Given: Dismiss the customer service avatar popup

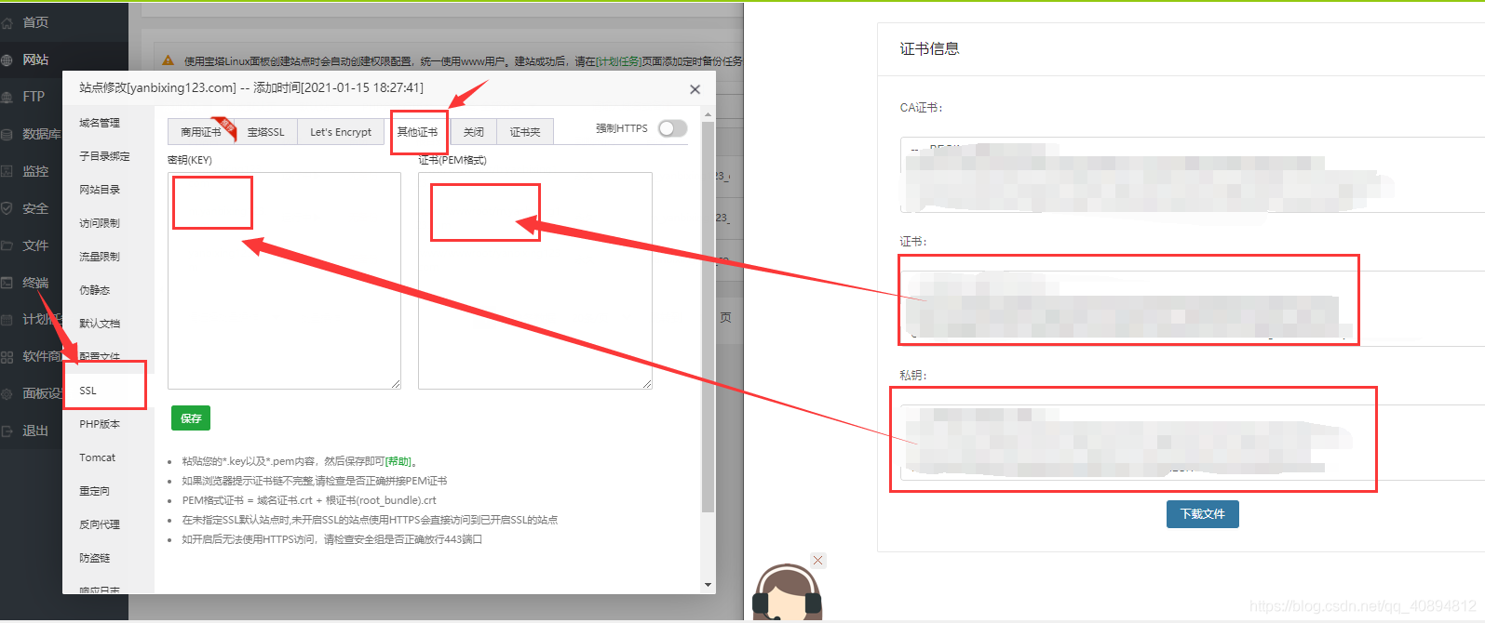Looking at the screenshot, I should click(x=817, y=560).
